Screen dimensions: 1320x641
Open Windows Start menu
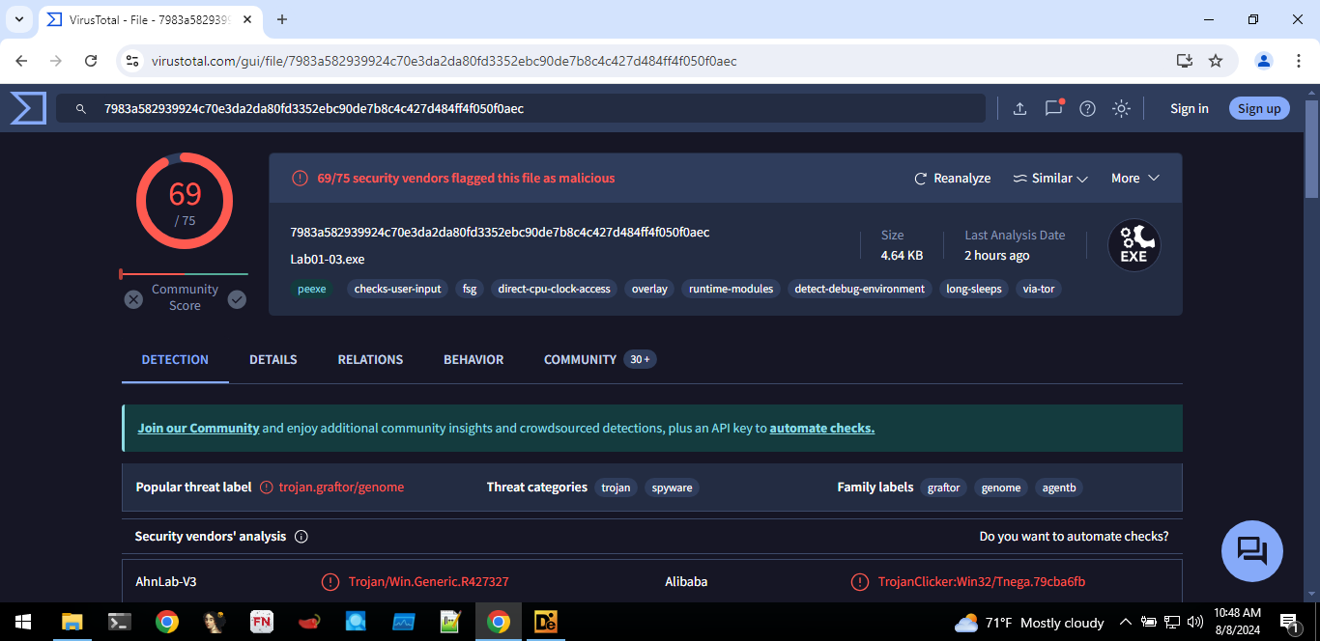point(23,622)
